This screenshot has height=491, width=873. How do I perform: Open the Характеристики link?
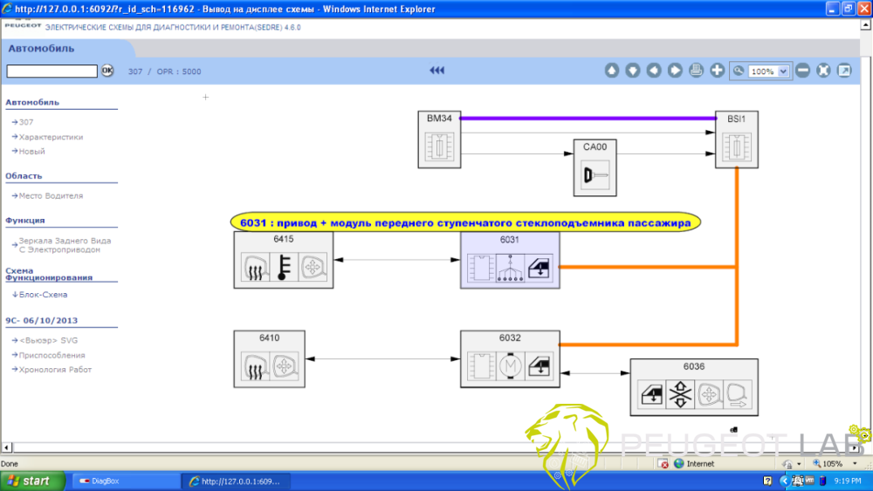[x=51, y=137]
